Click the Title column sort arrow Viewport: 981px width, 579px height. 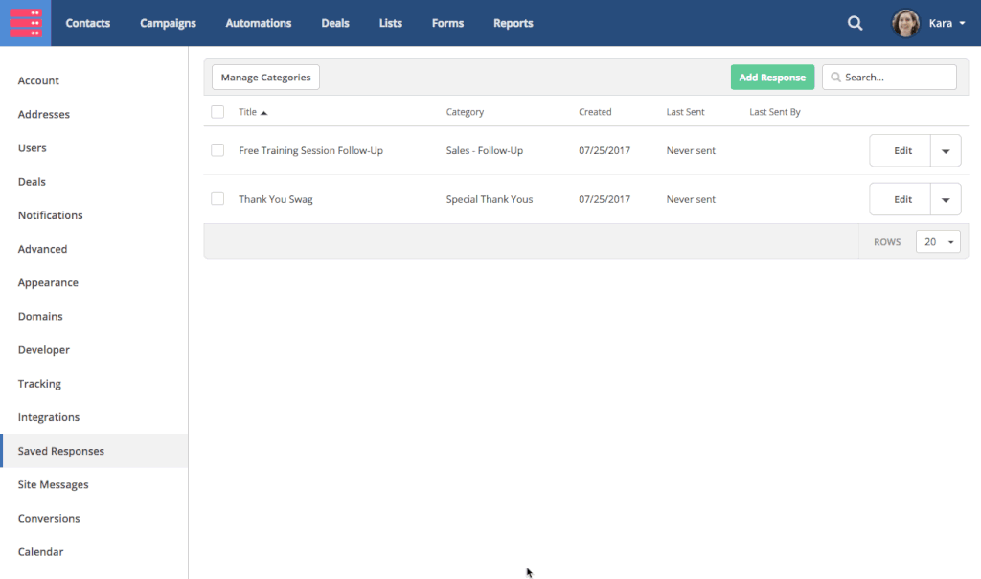(x=264, y=113)
